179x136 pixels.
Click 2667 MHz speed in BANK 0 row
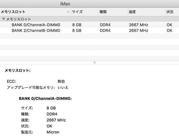point(138,25)
